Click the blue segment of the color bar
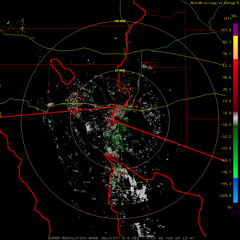The height and width of the screenshot is (240, 240). (235, 190)
